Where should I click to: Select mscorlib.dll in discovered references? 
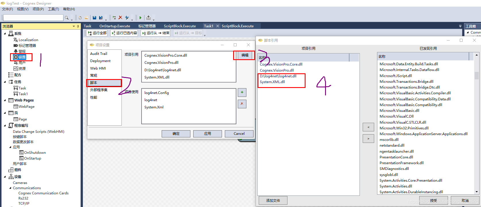389,140
